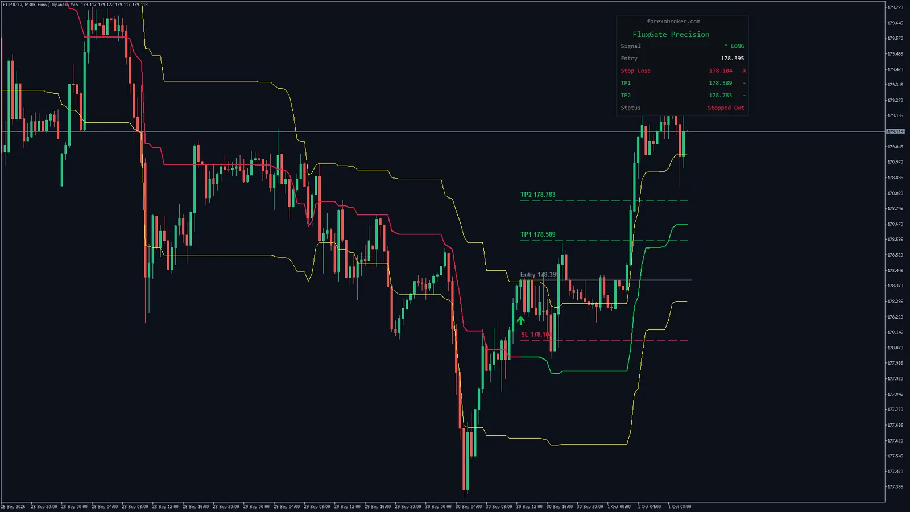This screenshot has width=910, height=512.
Task: Click the TP1 value 178.589 in the panel
Action: click(x=720, y=83)
